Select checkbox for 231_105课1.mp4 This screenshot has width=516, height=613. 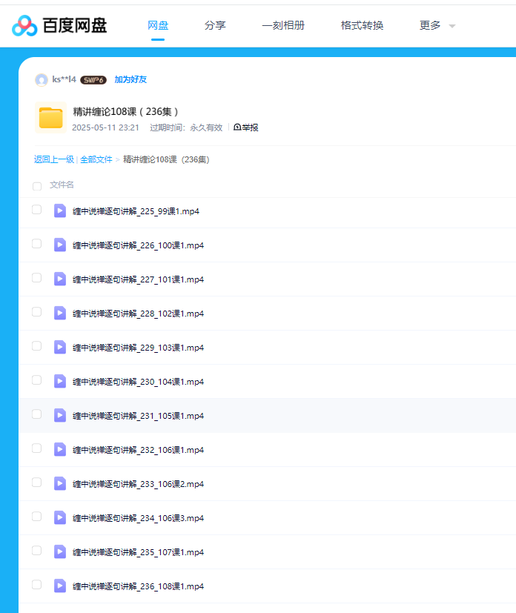click(x=36, y=414)
